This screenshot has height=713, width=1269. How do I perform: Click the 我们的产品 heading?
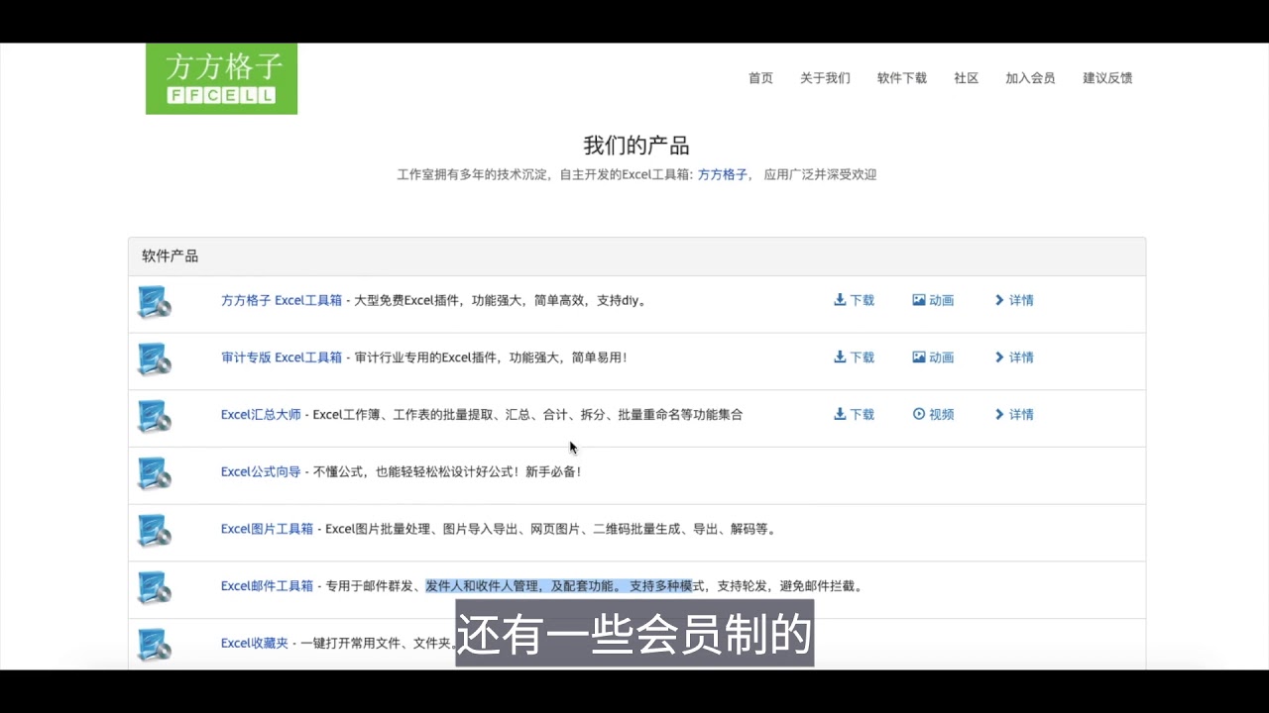coord(636,146)
